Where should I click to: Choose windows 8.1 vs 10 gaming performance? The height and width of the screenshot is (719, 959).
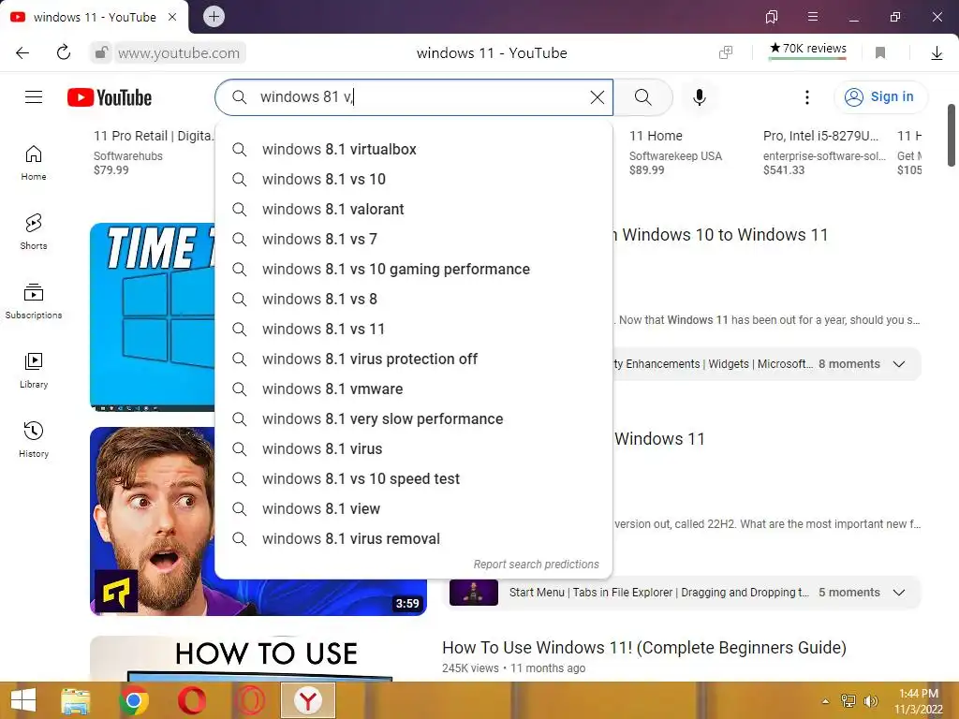point(413,269)
